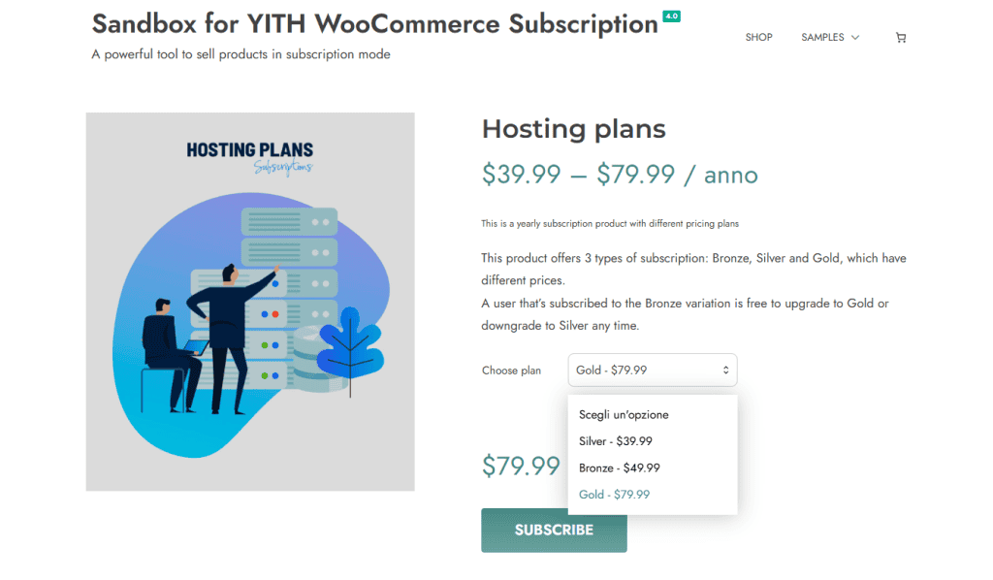Open the SHOP menu
Viewport: 993px width, 580px height.
click(x=759, y=37)
